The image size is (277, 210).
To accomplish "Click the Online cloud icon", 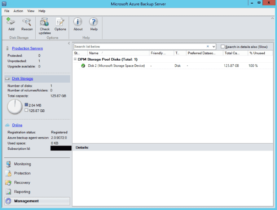I will (x=7, y=125).
